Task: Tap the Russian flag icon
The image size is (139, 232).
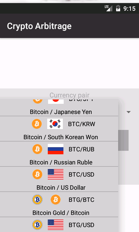Action: (x=56, y=149)
